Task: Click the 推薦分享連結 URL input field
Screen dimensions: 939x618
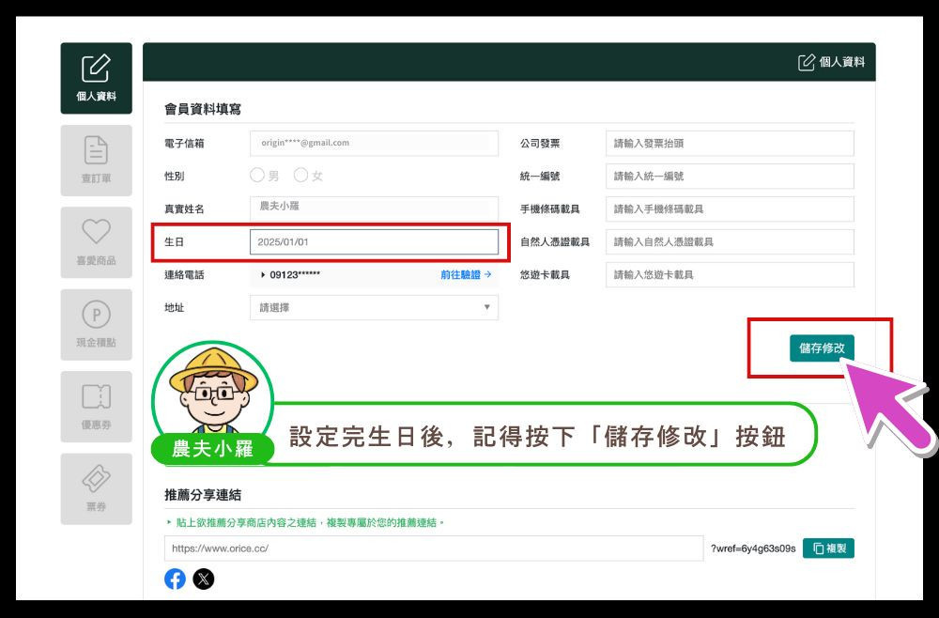Action: pos(433,548)
